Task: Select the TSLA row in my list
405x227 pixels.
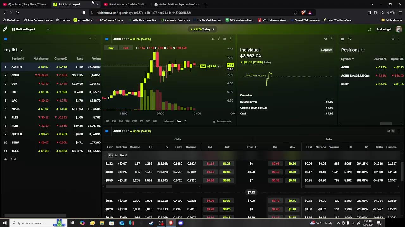Action: [51, 151]
